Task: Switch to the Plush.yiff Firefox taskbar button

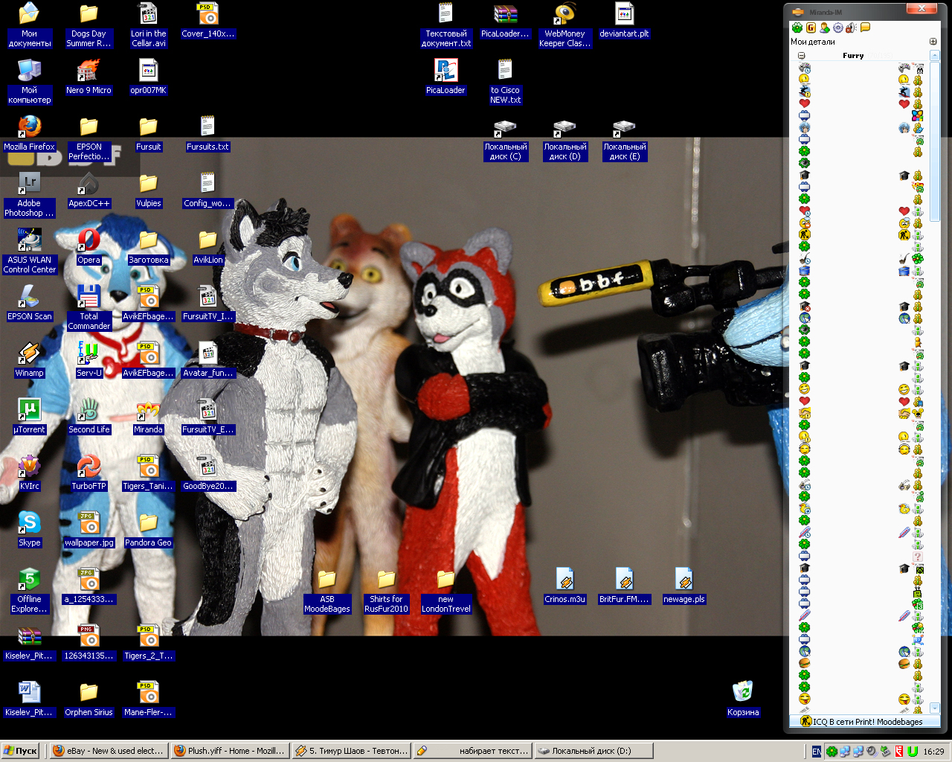Action: click(x=229, y=751)
